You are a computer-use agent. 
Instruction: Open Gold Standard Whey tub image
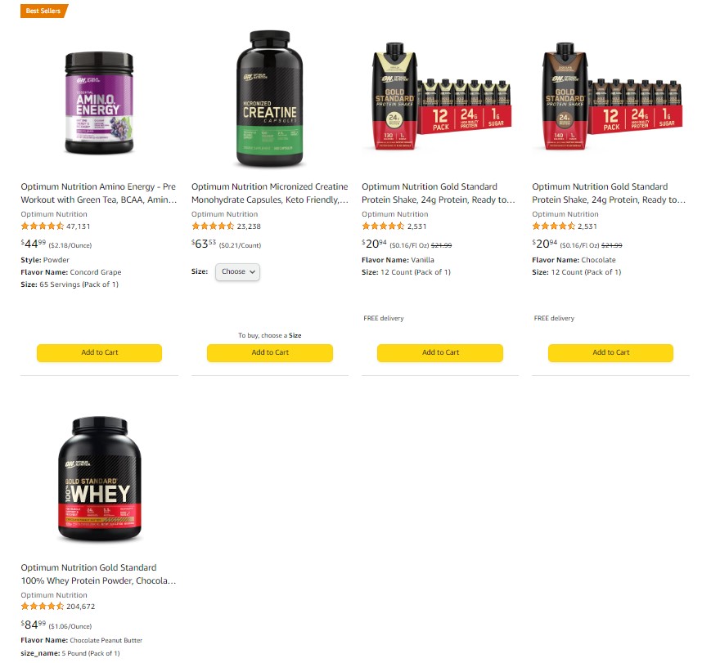click(x=100, y=479)
